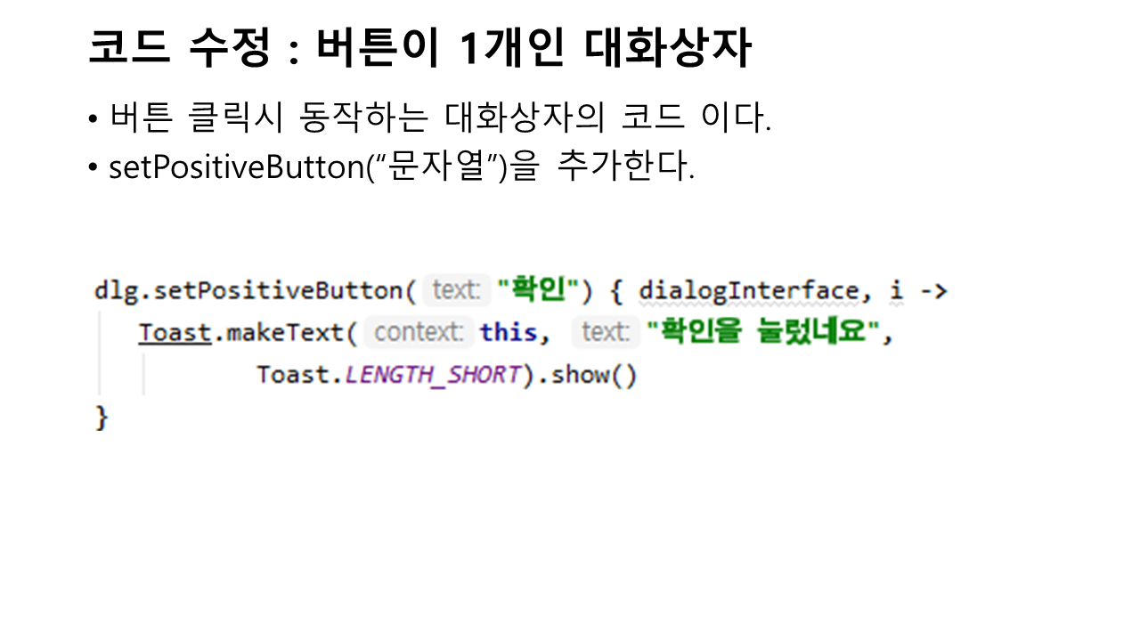Image resolution: width=1140 pixels, height=641 pixels.
Task: Click the opening curly brace after "확인")
Action: [x=615, y=291]
